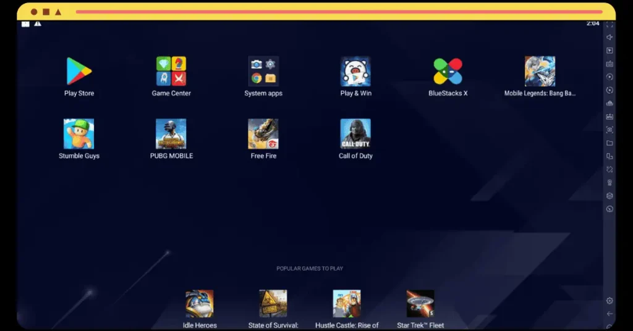Open the stacked layers sidebar icon

click(610, 196)
